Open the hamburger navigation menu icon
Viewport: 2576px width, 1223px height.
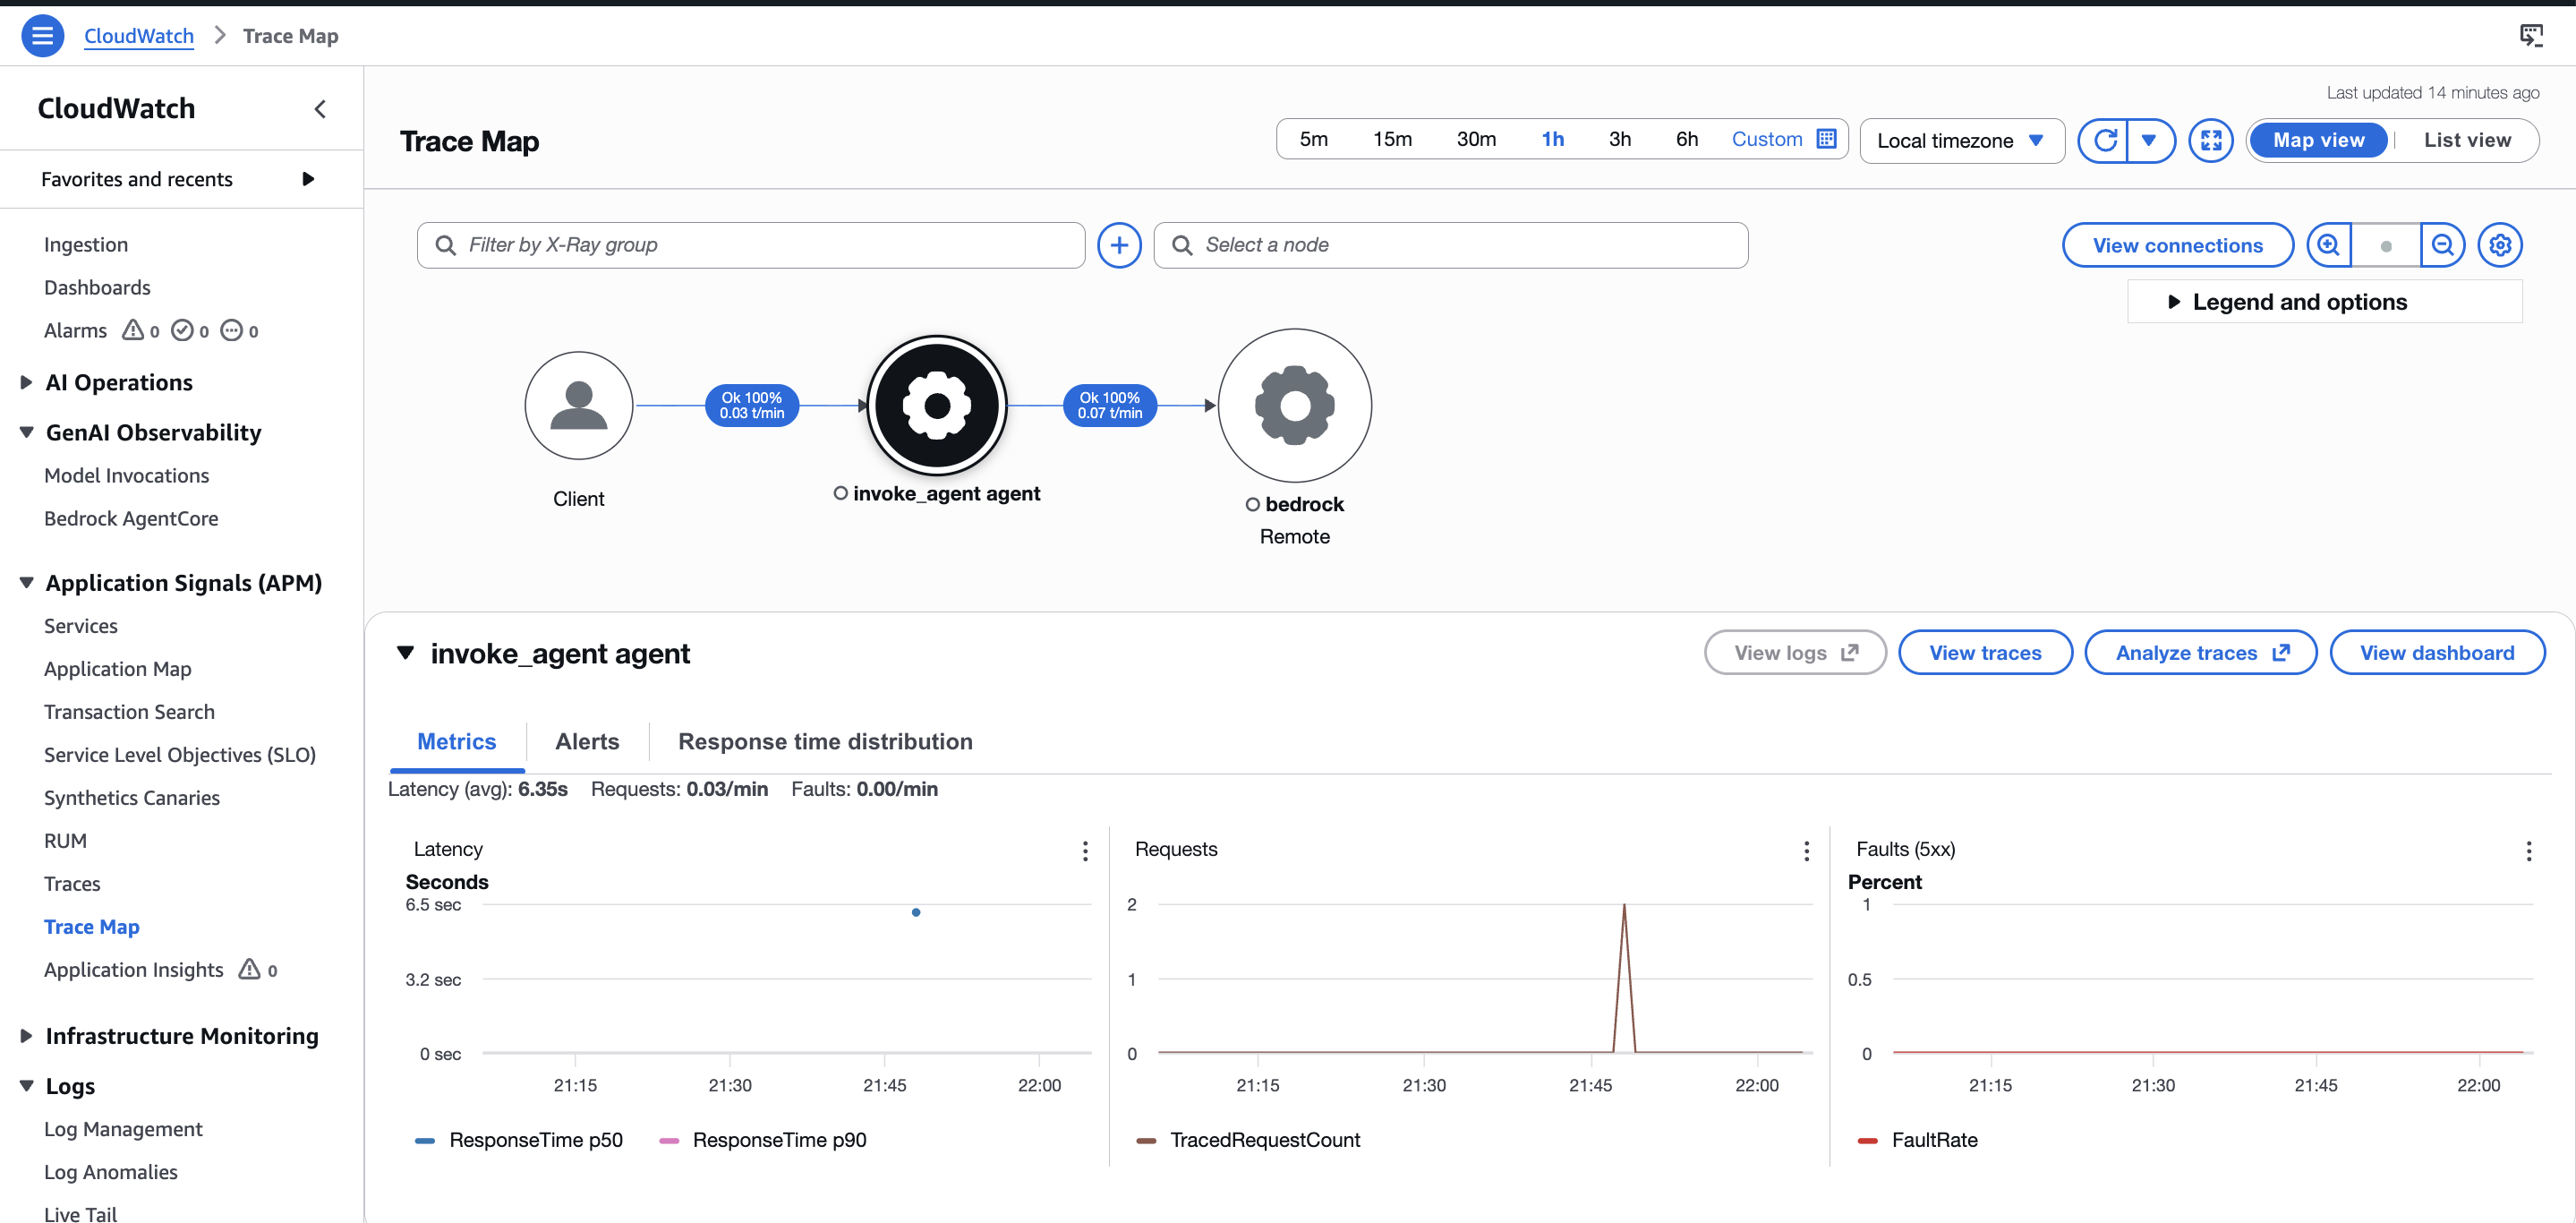(42, 36)
